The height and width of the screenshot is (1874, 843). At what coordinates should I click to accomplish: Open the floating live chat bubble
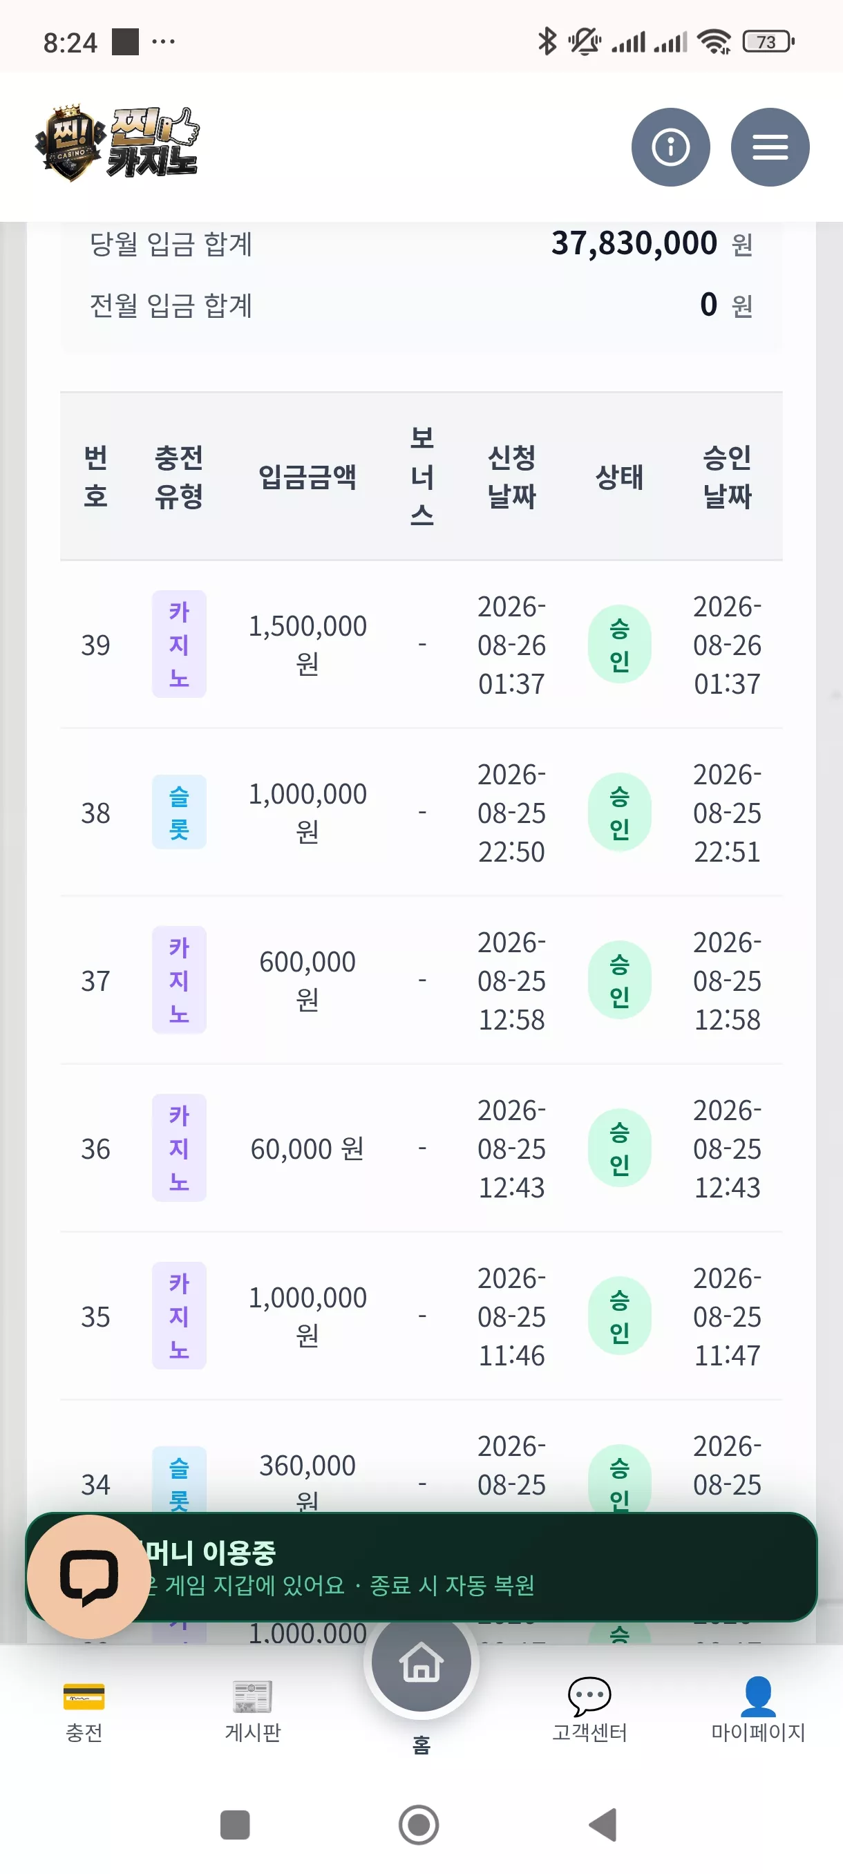coord(88,1575)
